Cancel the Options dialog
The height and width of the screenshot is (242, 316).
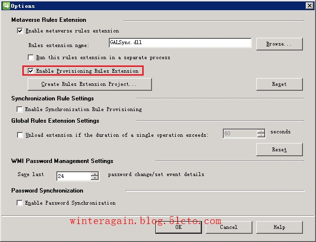click(x=229, y=227)
